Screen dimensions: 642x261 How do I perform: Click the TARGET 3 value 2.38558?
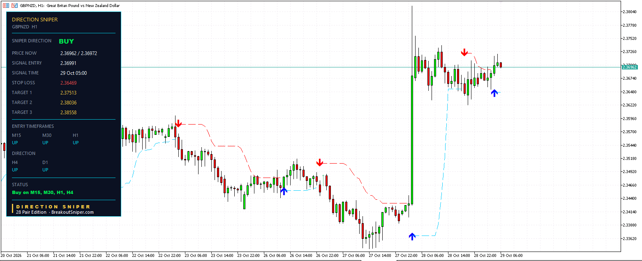[68, 112]
